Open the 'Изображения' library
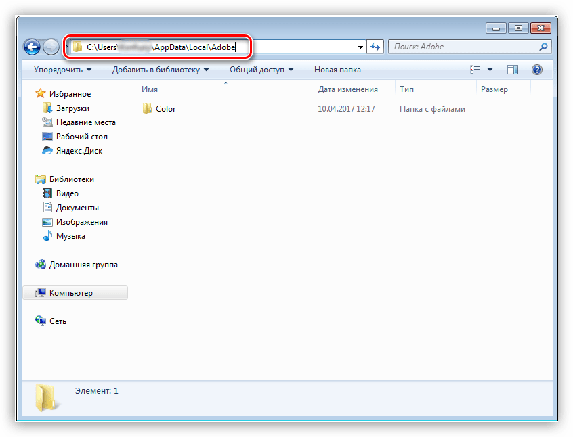The image size is (573, 437). pyautogui.click(x=82, y=222)
